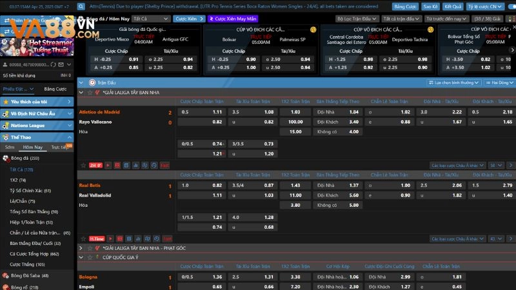The width and height of the screenshot is (516, 290).
Task: Click the Bóng Đá Saba sport icon
Action: coord(6,276)
